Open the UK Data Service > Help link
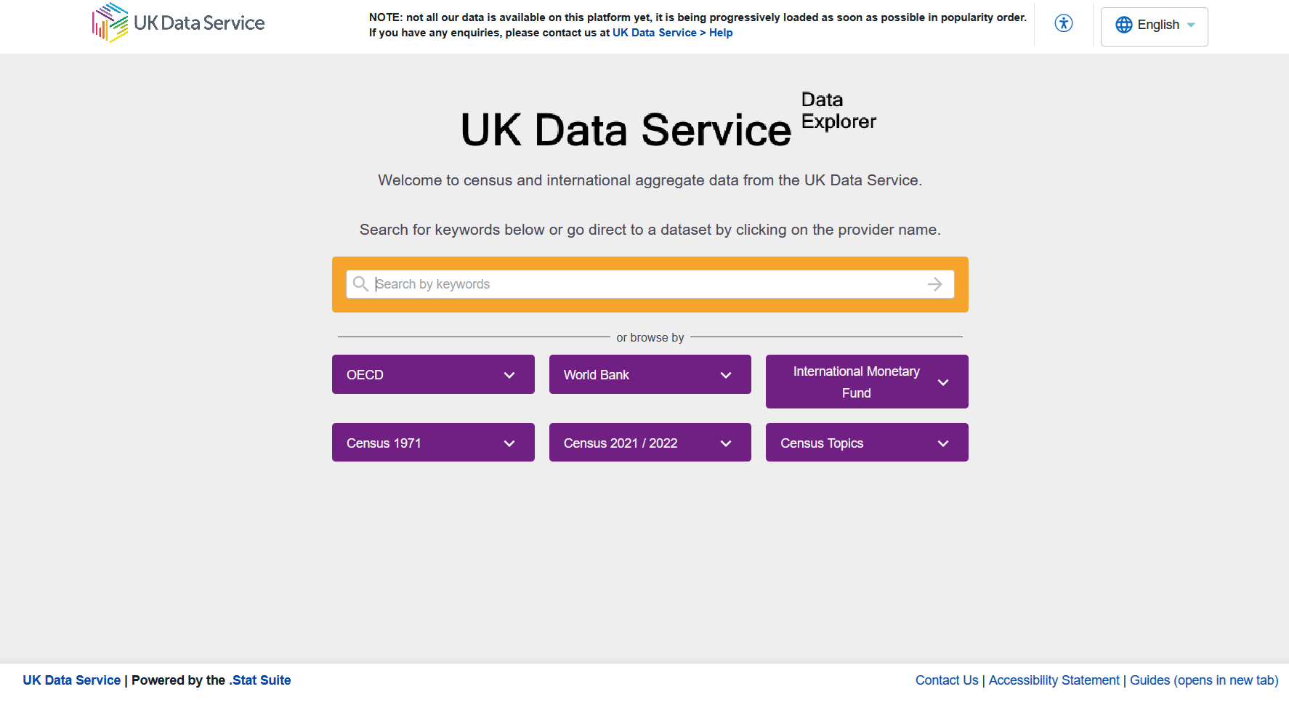This screenshot has width=1289, height=721. click(672, 33)
